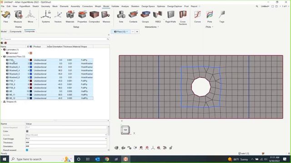
Task: Switch to the Components browser tab
Action: pyautogui.click(x=15, y=31)
